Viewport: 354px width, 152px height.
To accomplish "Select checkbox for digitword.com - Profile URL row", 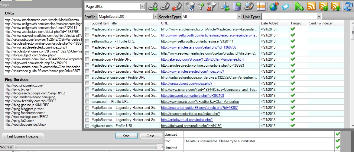I will pos(87,126).
